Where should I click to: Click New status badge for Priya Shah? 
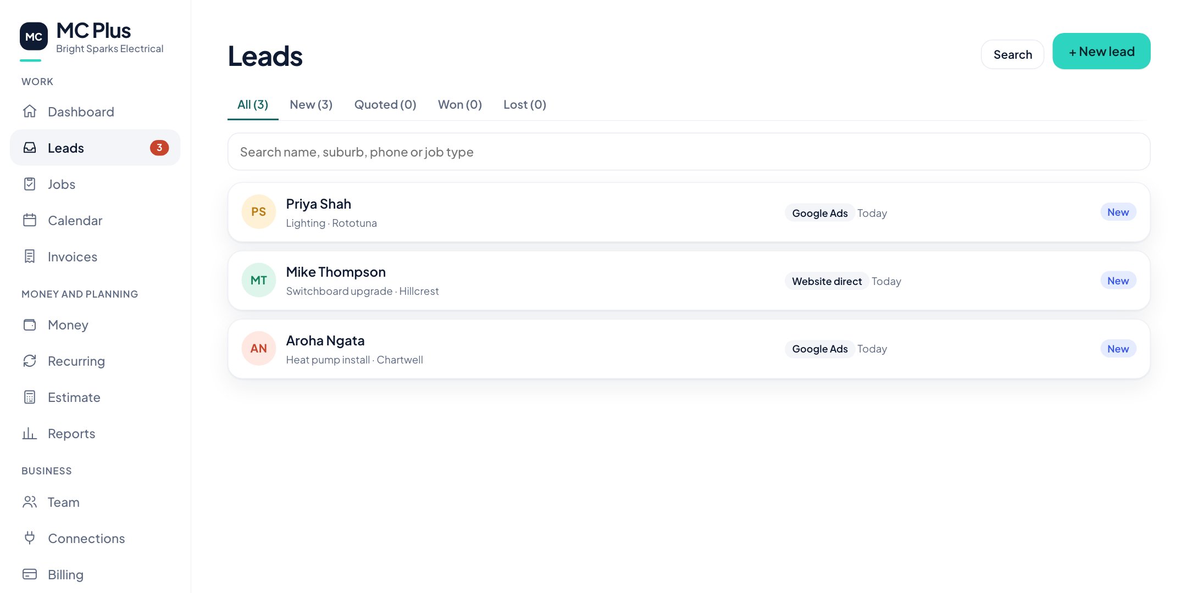tap(1118, 212)
